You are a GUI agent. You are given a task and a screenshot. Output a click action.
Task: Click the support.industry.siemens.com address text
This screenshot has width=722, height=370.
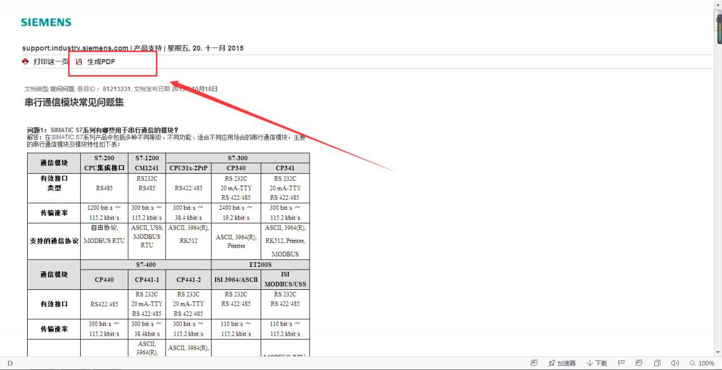pos(75,48)
